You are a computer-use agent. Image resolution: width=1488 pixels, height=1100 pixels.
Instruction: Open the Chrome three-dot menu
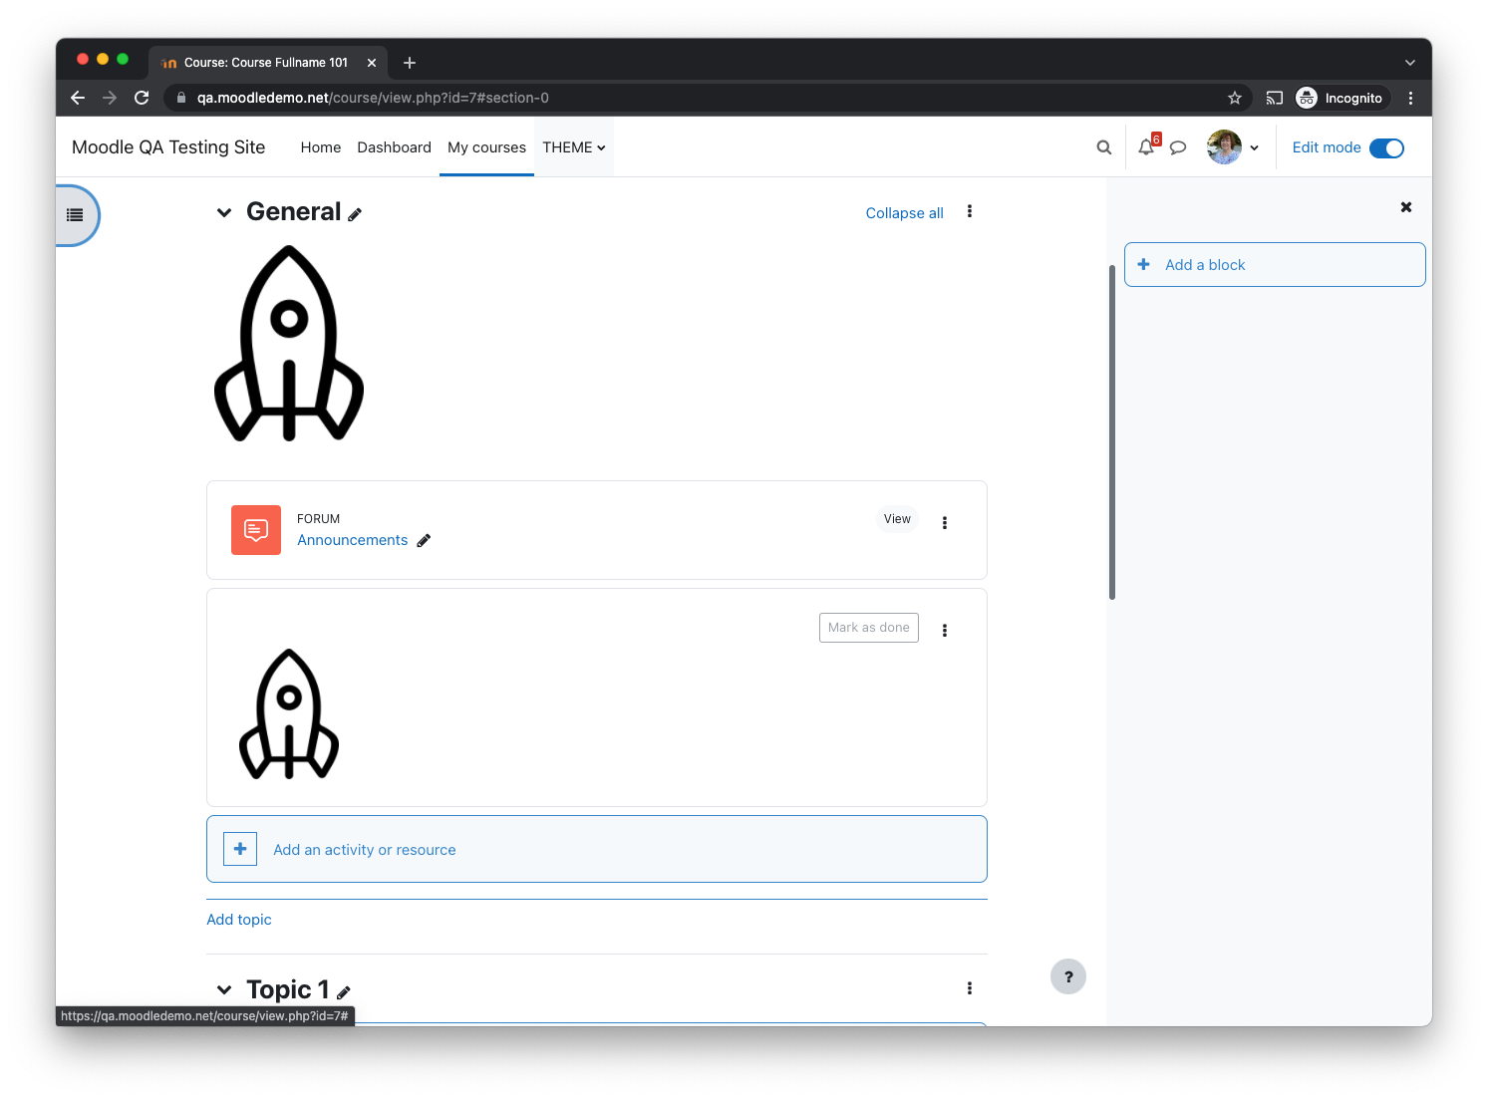(1410, 98)
